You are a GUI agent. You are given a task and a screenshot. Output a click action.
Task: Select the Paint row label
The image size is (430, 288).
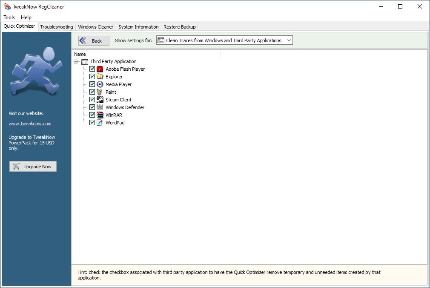pyautogui.click(x=111, y=92)
